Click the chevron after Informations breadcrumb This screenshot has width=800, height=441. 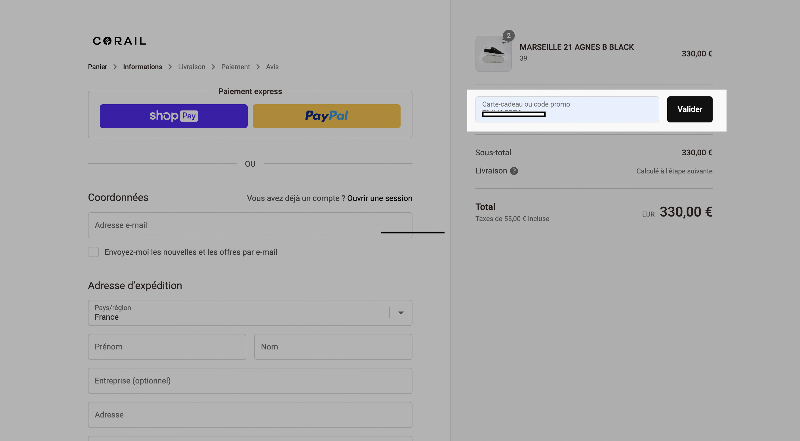tap(170, 67)
